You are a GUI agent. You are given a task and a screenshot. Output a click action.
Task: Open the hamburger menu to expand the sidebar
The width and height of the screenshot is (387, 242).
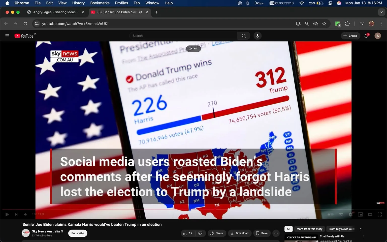[x=7, y=36]
